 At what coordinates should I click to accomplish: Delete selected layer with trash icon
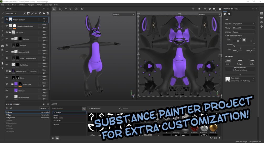(x=48, y=13)
